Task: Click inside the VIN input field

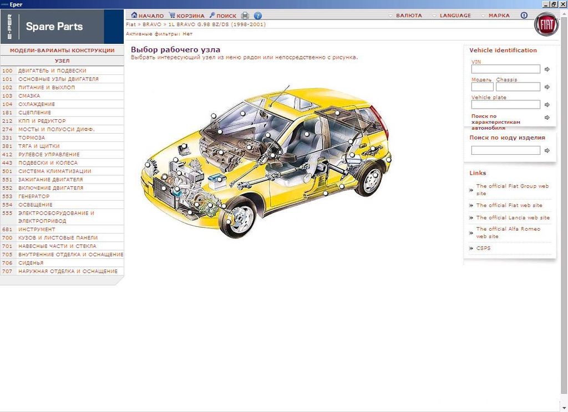Action: coord(505,69)
